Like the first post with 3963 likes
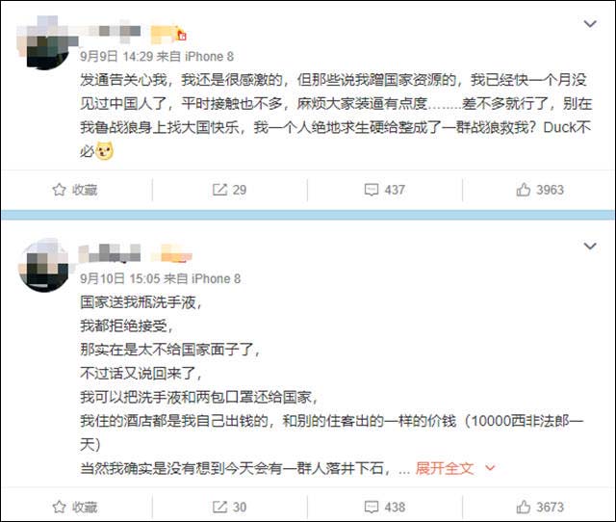This screenshot has height=522, width=616. click(x=540, y=190)
